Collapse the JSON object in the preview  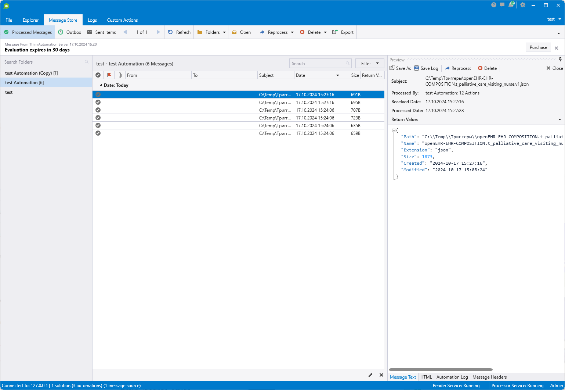(x=394, y=130)
